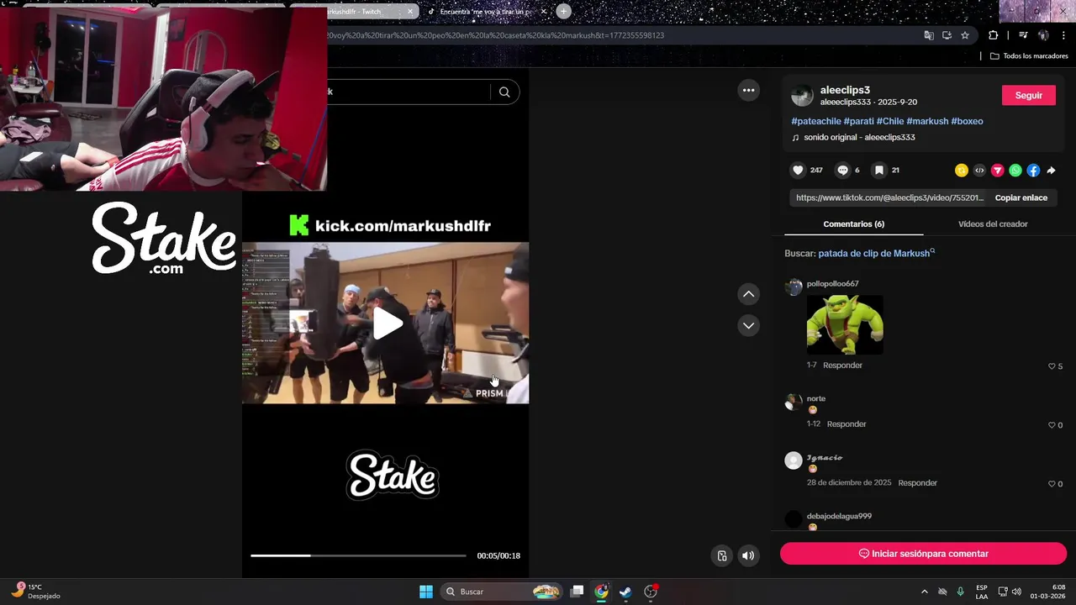Focus the TikTok search box
Image resolution: width=1076 pixels, height=605 pixels.
[x=410, y=92]
